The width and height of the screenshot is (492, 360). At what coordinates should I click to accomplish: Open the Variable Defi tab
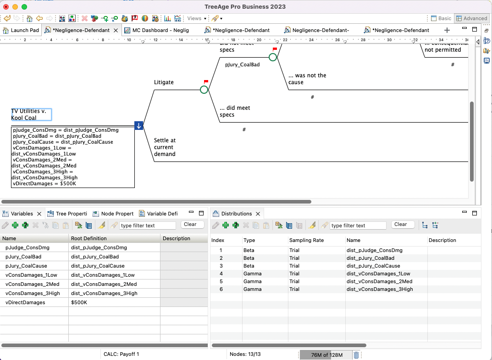pyautogui.click(x=159, y=214)
